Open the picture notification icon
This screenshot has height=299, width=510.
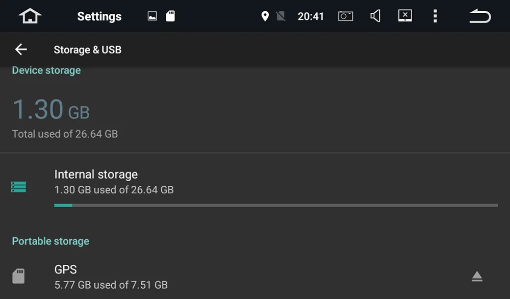[x=152, y=16]
